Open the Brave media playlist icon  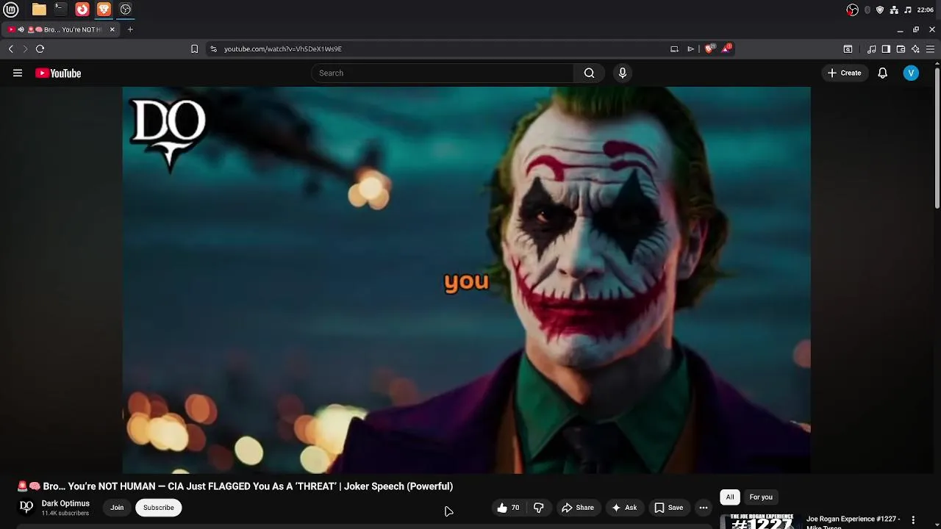[x=871, y=49]
